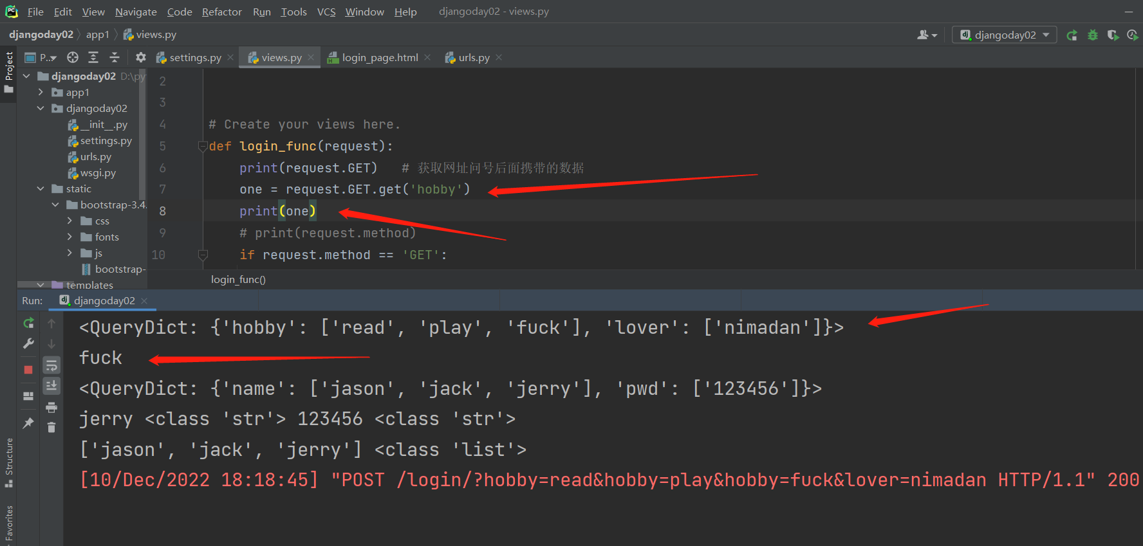
Task: Expand the fonts folder chevron
Action: [x=70, y=237]
